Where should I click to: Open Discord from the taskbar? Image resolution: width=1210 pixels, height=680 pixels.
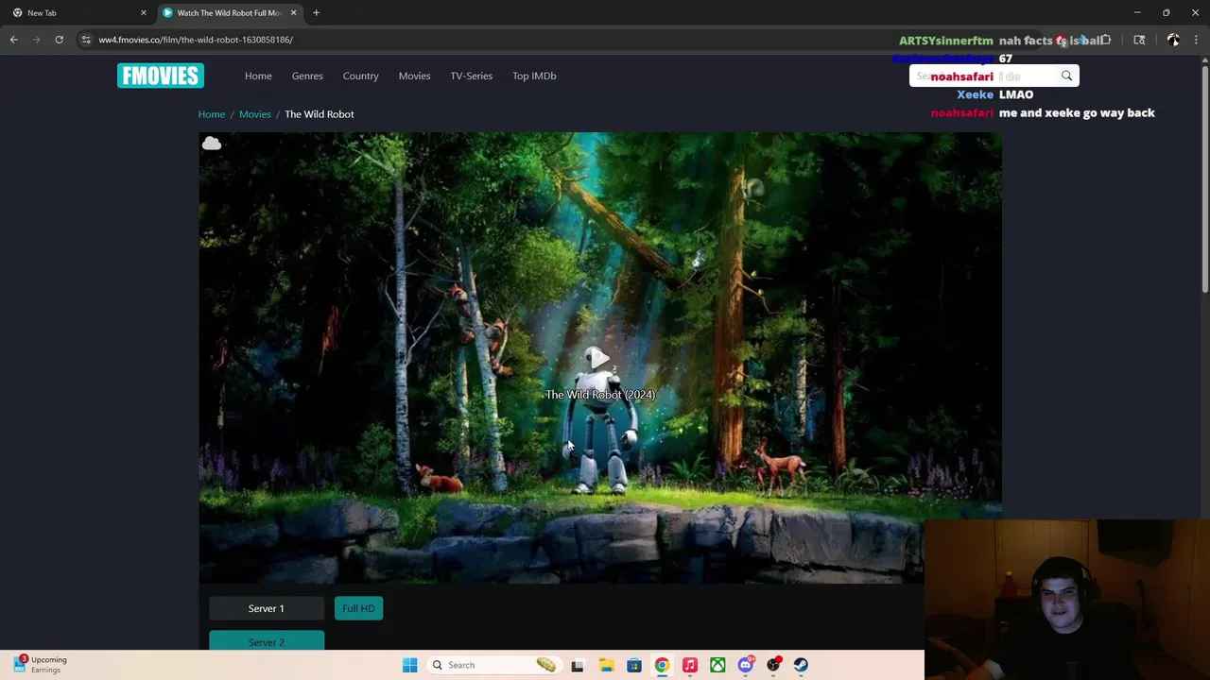coord(746,665)
